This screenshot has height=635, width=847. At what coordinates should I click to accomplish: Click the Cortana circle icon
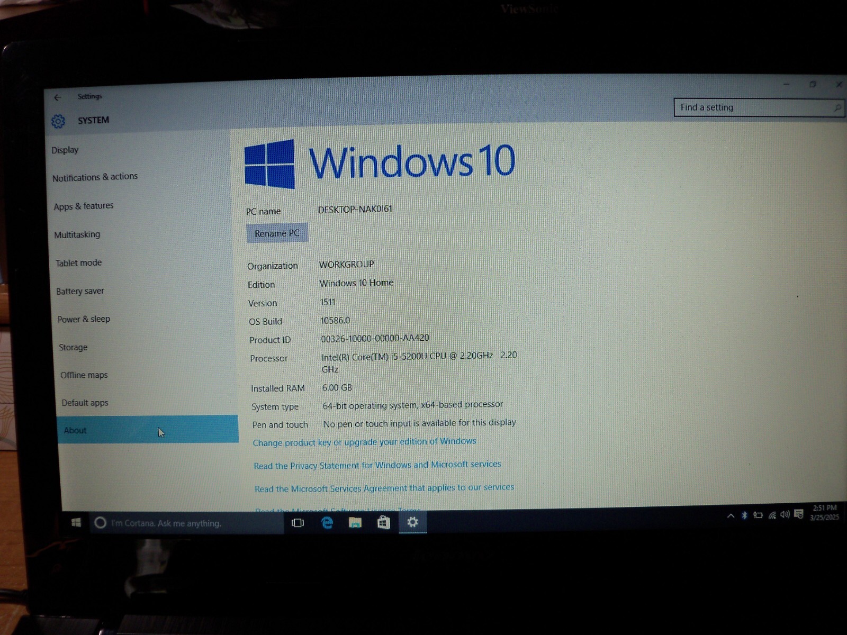100,523
